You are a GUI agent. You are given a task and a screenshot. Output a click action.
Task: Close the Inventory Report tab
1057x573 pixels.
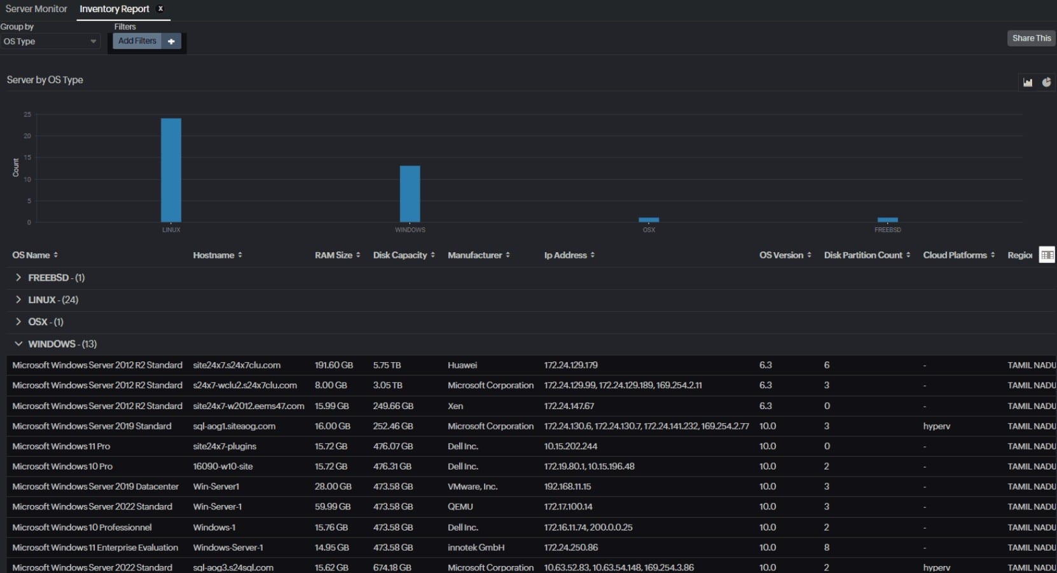tap(160, 9)
